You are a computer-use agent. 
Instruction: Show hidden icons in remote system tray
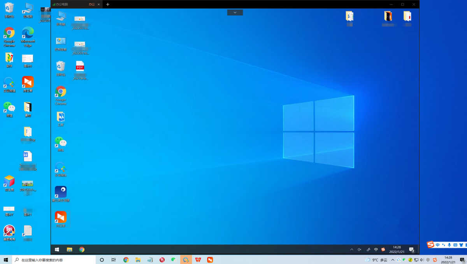click(352, 250)
